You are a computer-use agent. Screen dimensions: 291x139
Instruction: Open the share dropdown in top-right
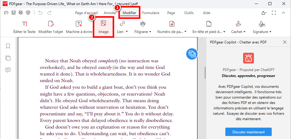point(264,13)
